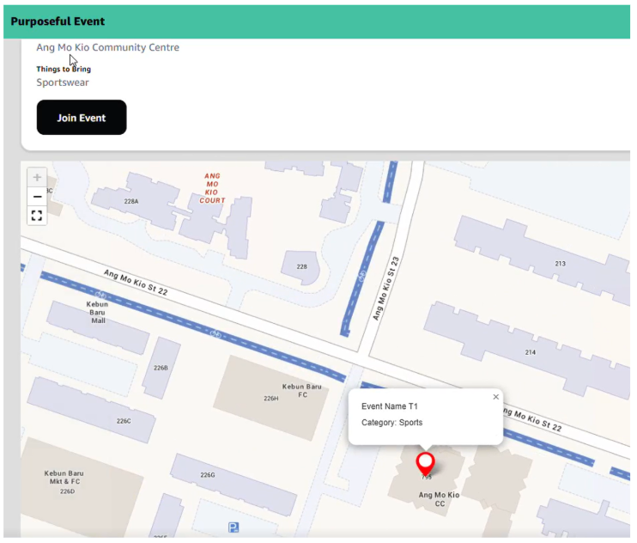Click building 226C on the map

124,421
